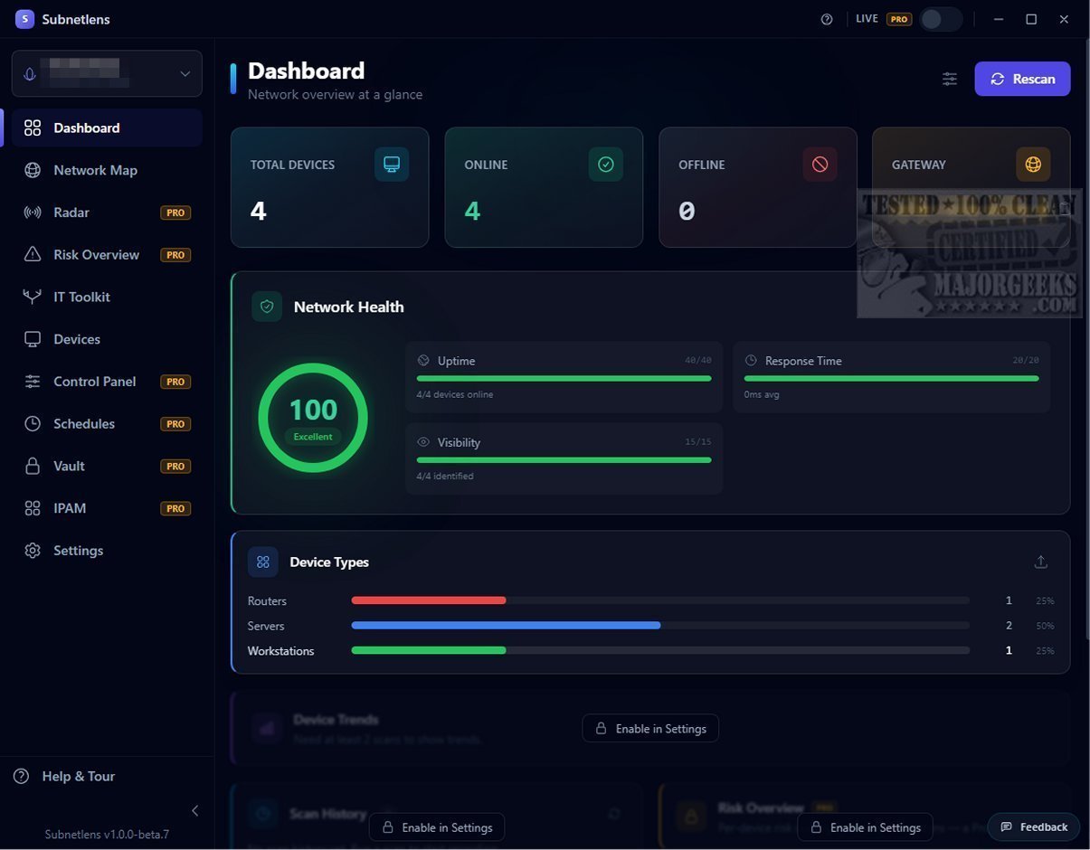
Task: Click the Rescan button
Action: [x=1023, y=79]
